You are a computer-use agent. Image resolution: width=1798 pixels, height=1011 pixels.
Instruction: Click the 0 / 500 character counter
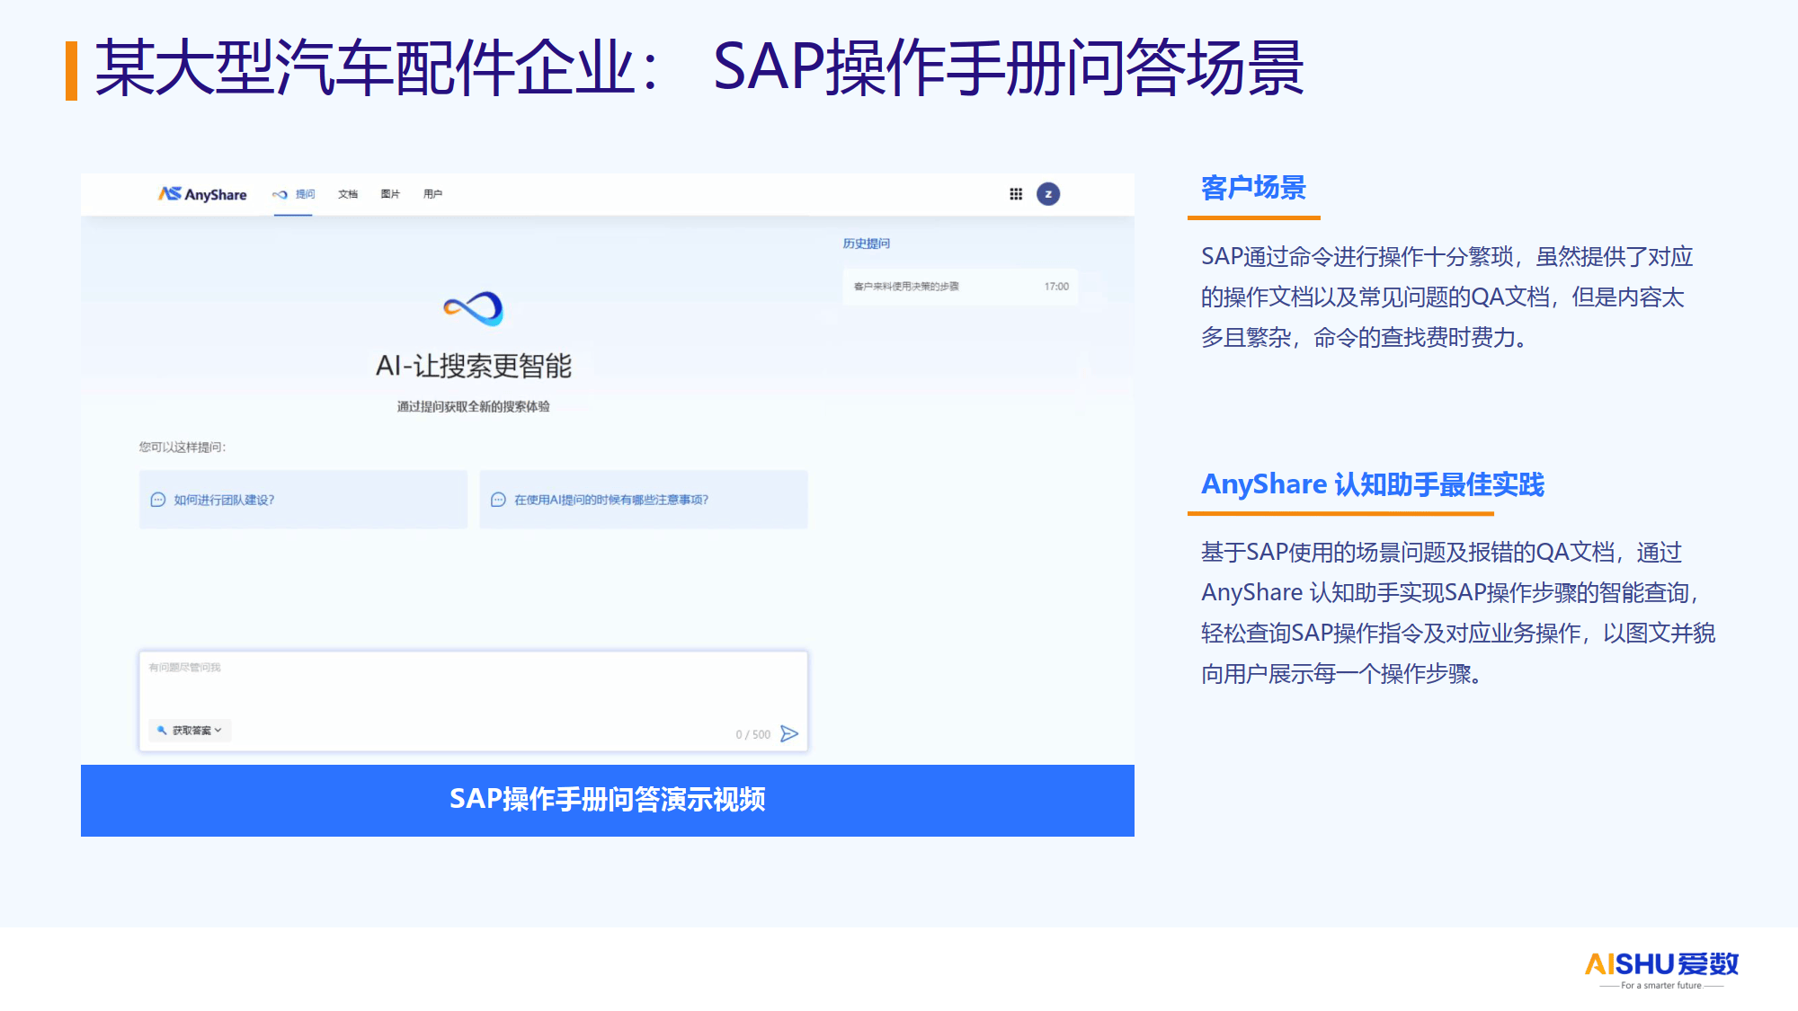pos(753,734)
